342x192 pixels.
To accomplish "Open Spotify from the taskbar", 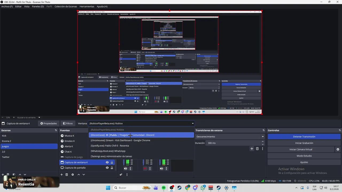I will 164,188.
